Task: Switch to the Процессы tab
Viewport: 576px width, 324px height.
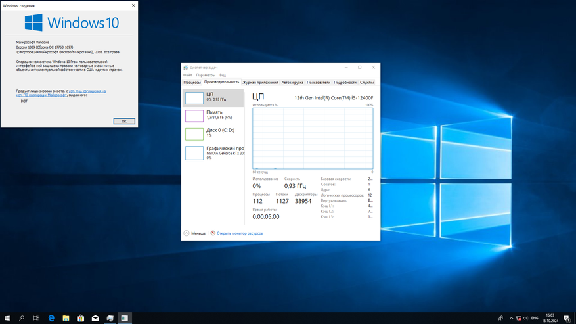Action: pos(192,83)
